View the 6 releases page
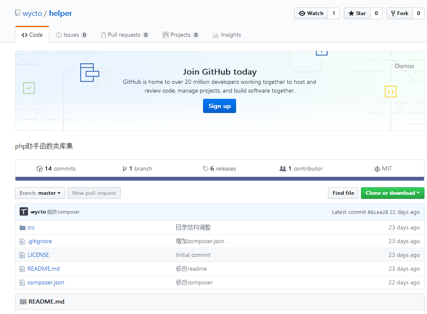The height and width of the screenshot is (314, 427). pos(219,169)
